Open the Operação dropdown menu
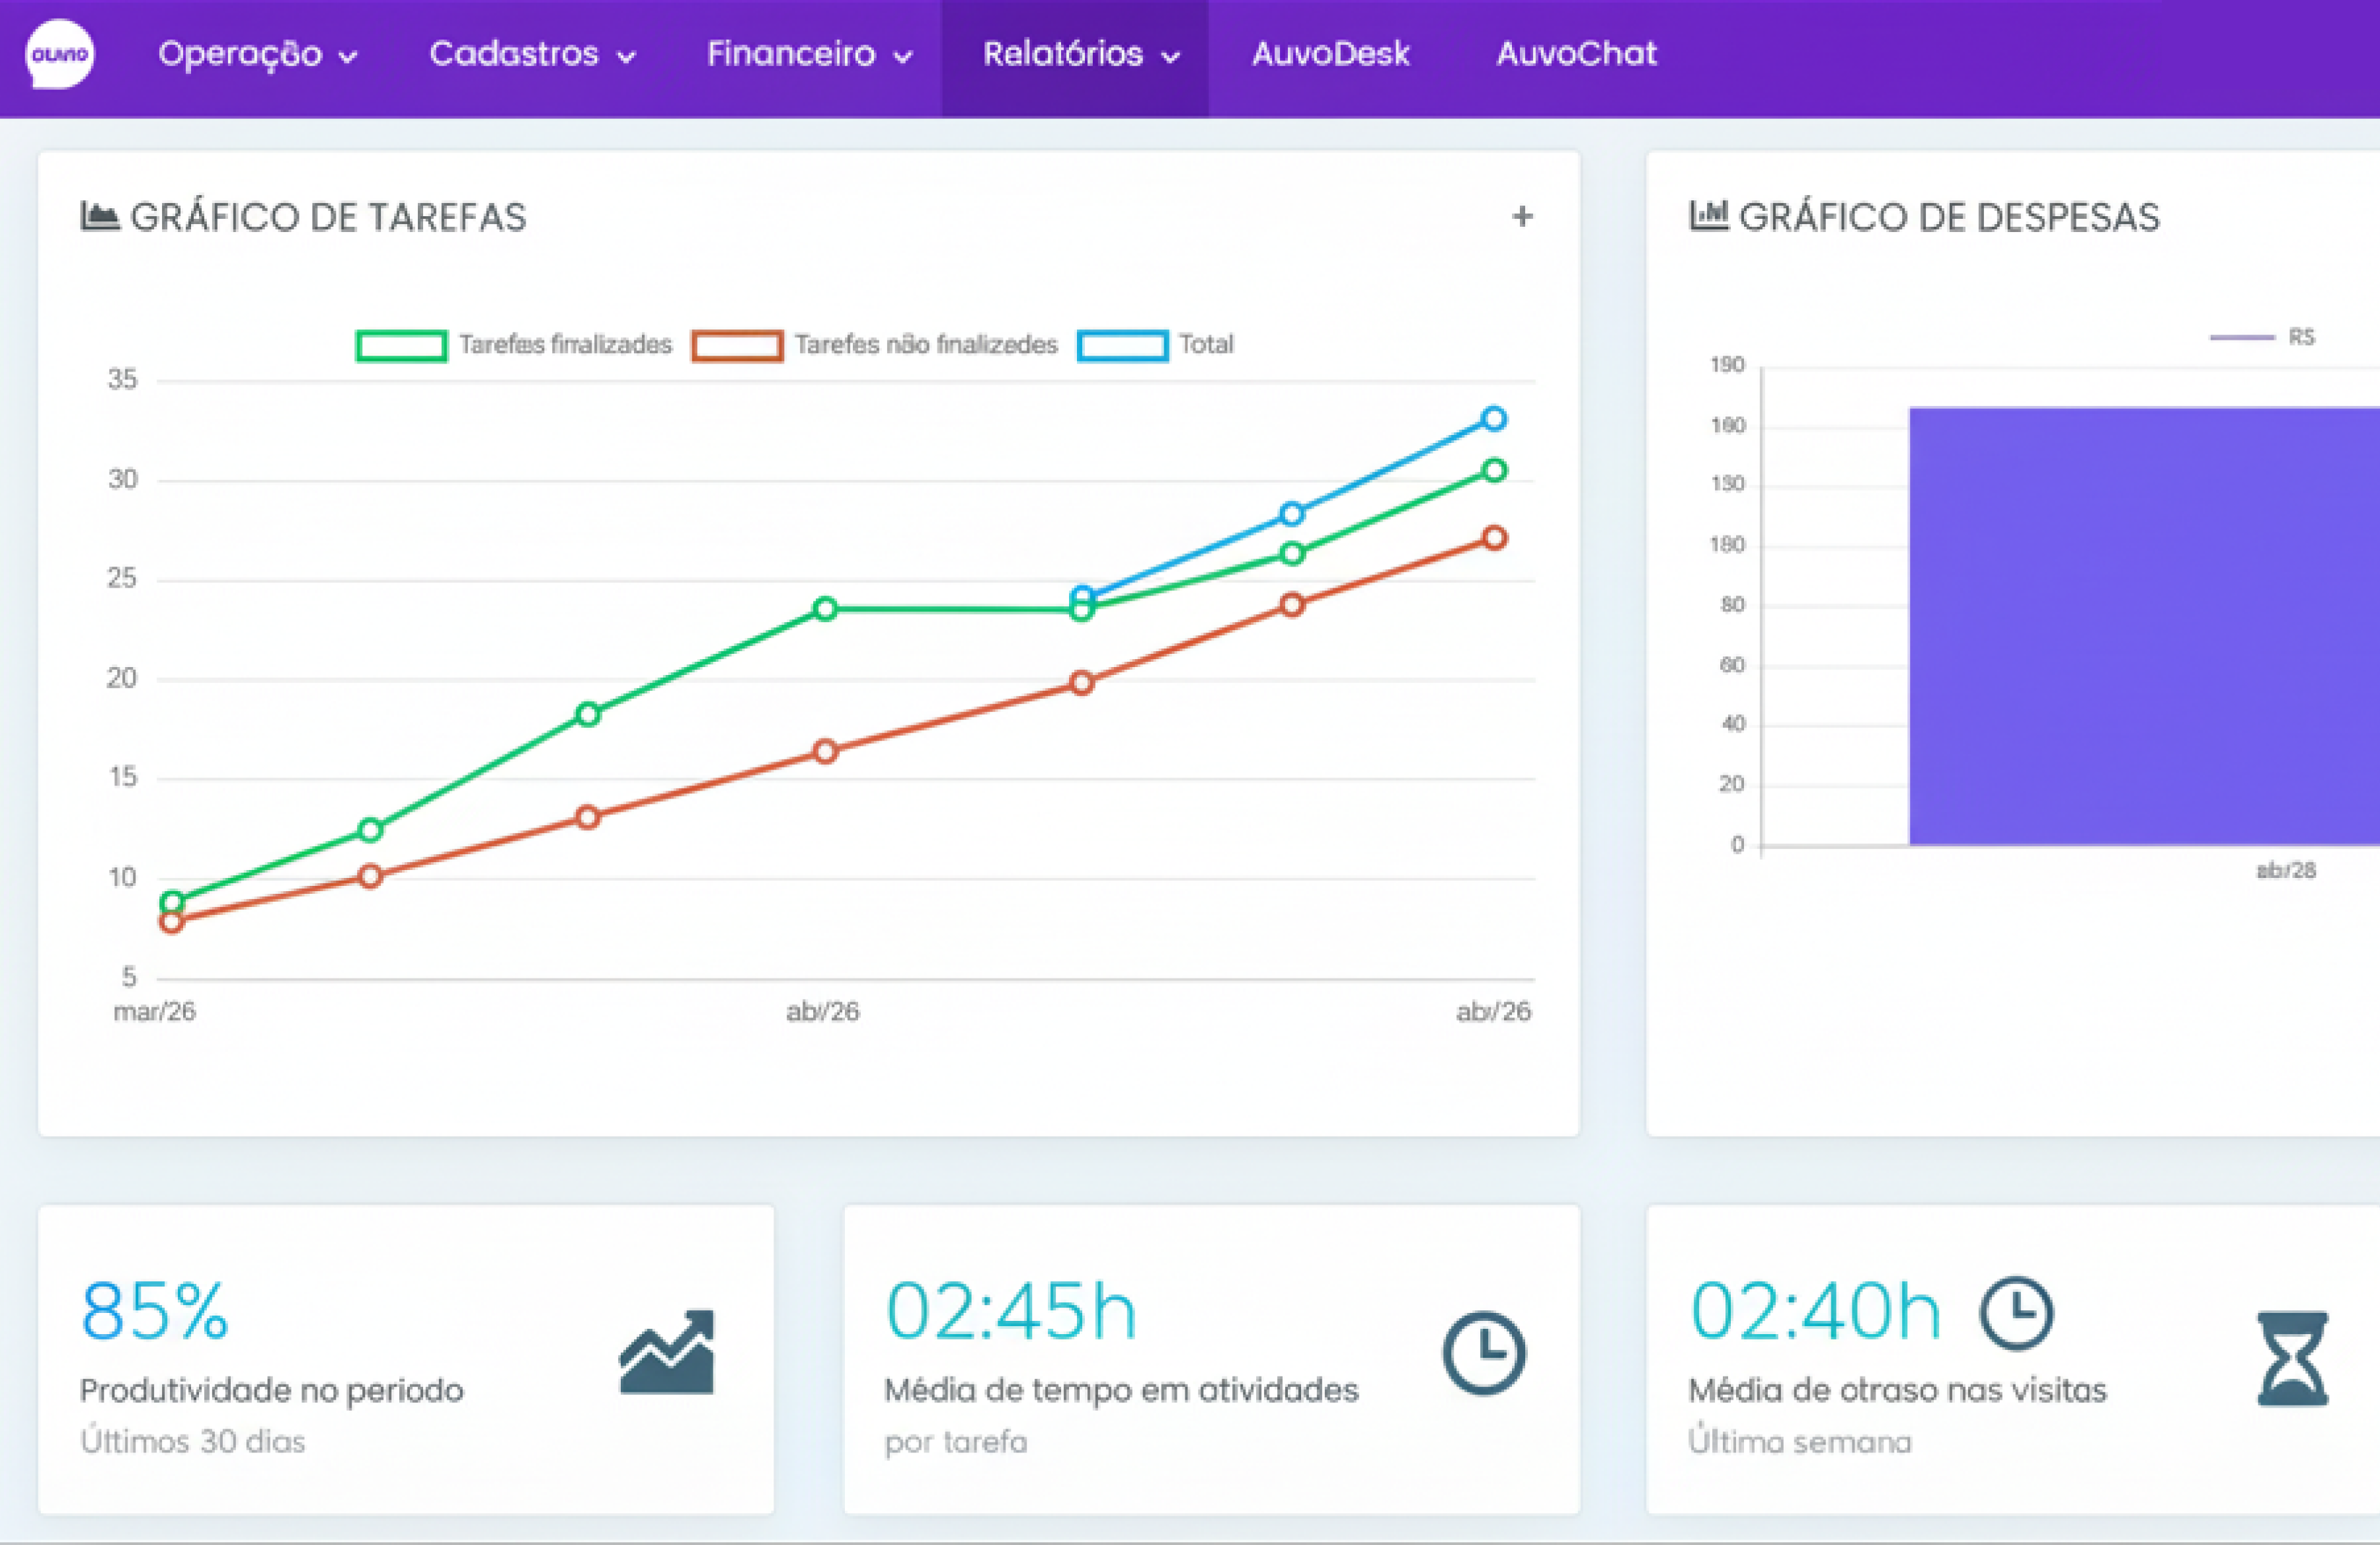 tap(257, 55)
